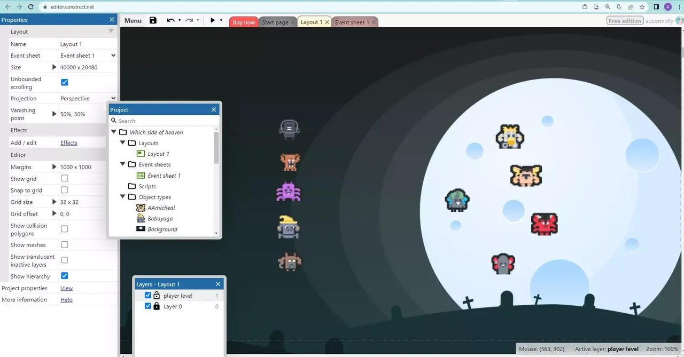The height and width of the screenshot is (357, 684).
Task: Expand the Margins property arrow
Action: (54, 167)
